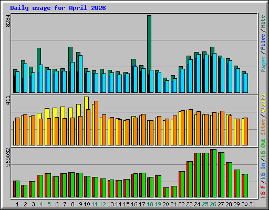This screenshot has height=210, width=269.
Task: Select weekend day 12 on the axis
Action: point(102,204)
